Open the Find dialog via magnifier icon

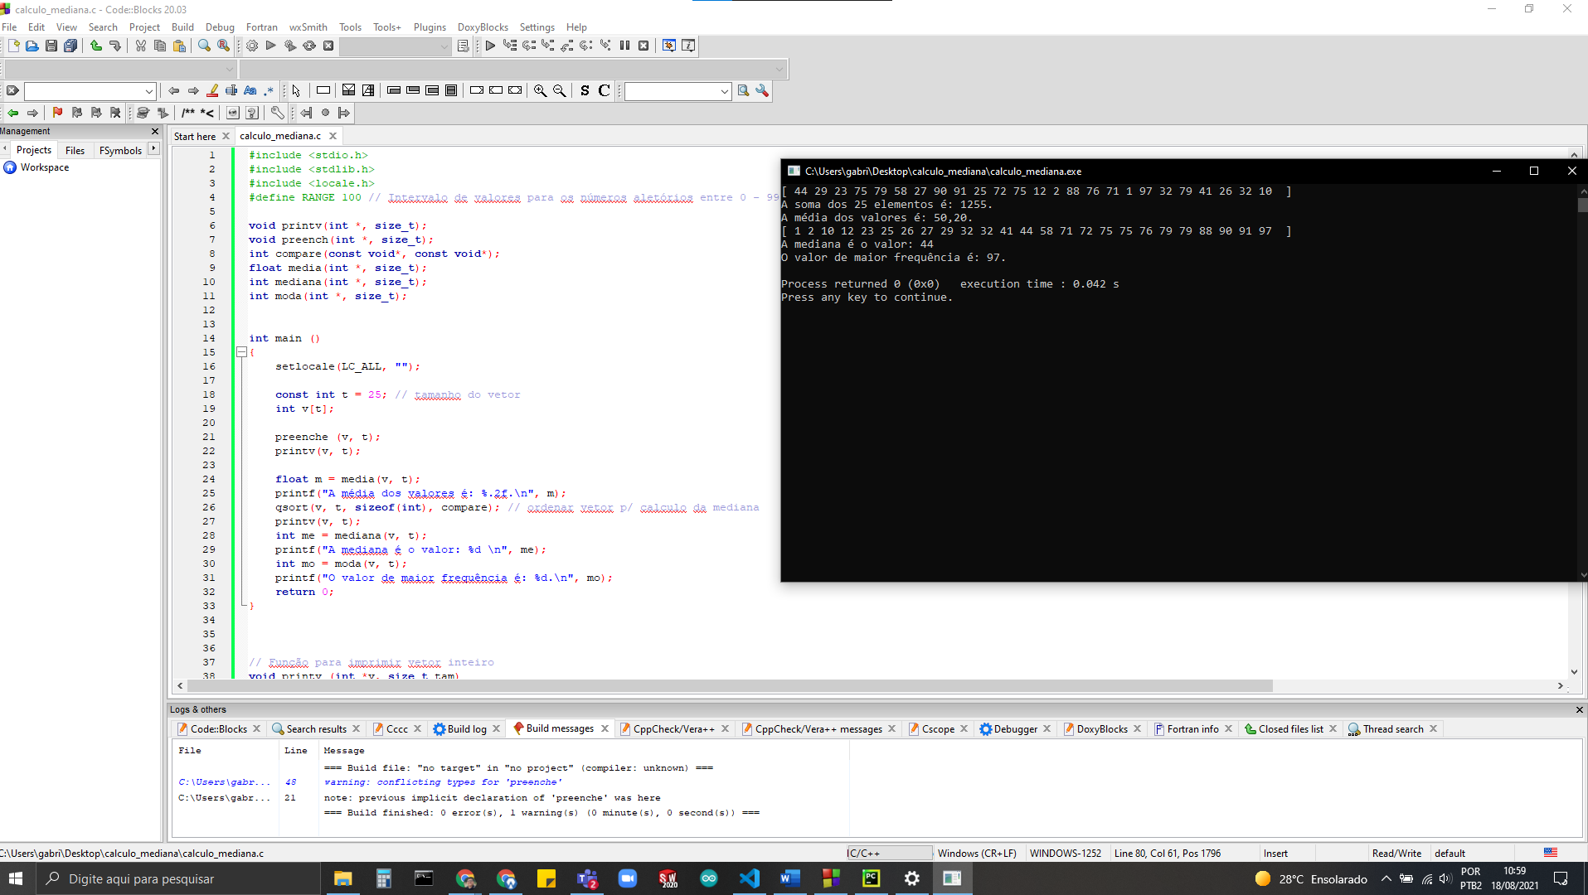[203, 46]
